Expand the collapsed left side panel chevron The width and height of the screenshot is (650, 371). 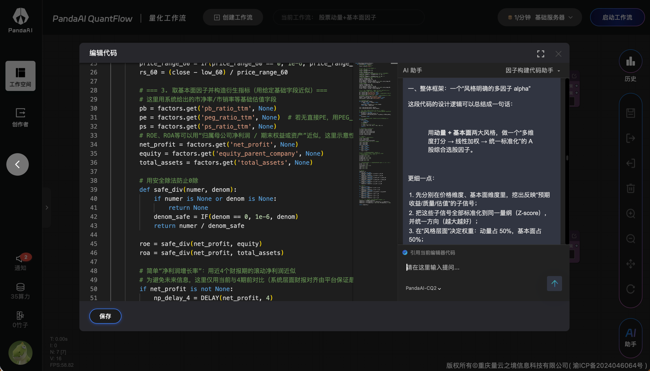tap(47, 207)
